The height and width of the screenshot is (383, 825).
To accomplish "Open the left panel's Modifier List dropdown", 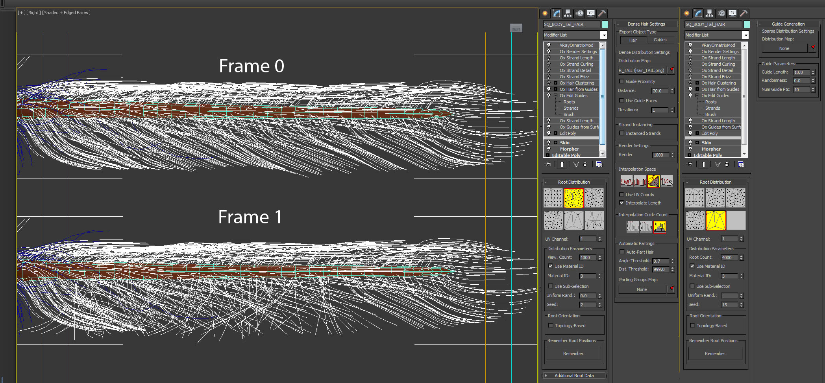I will tap(603, 35).
